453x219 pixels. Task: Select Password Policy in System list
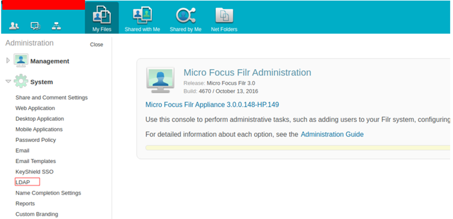(36, 140)
